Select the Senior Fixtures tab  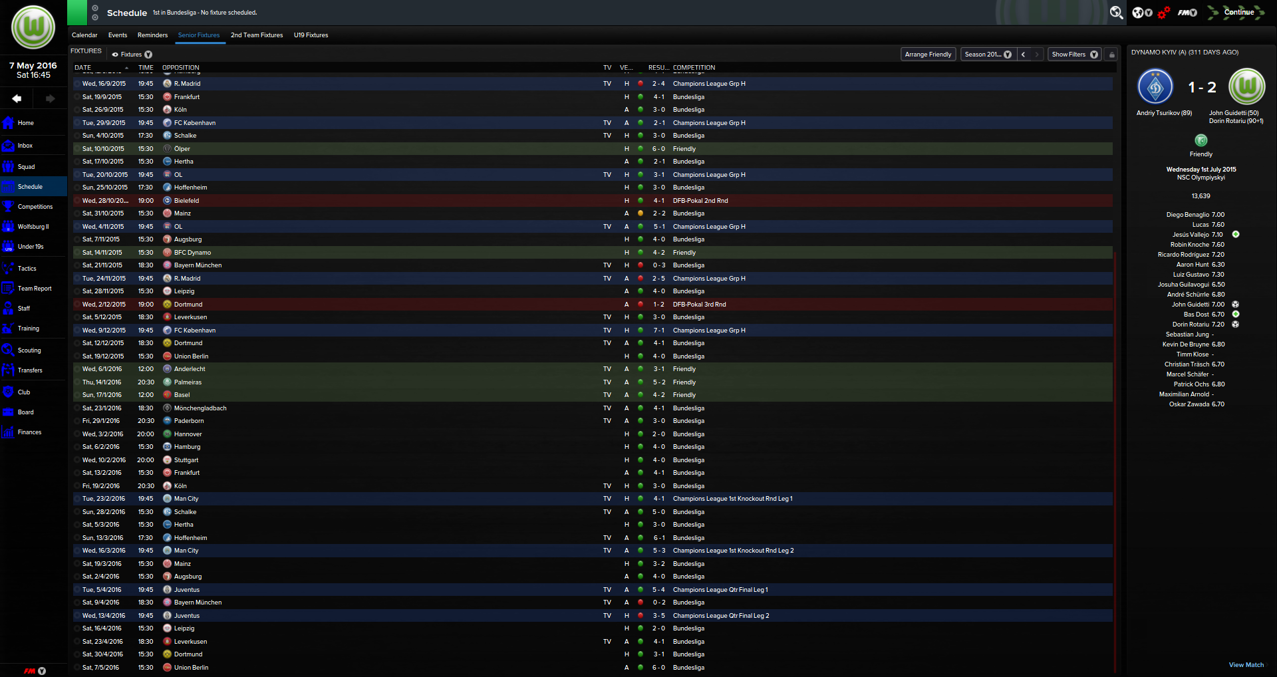click(x=199, y=35)
